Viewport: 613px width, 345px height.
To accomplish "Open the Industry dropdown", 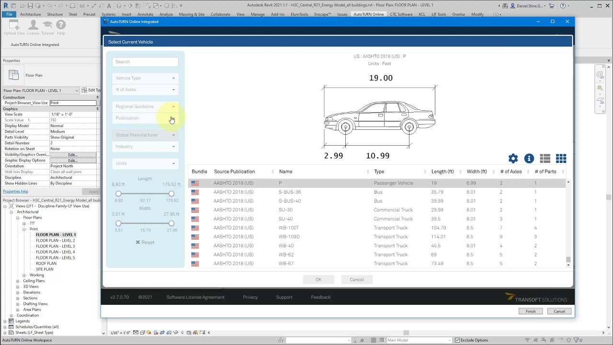I will coord(145,147).
